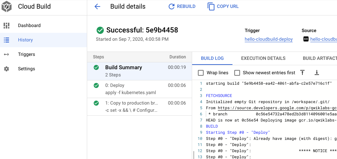Image resolution: width=337 pixels, height=159 pixels.
Task: Switch to the Execution Details tab
Action: [x=263, y=58]
